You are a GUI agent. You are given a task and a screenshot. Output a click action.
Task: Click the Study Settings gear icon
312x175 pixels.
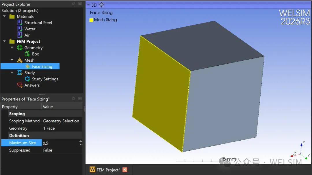27,79
